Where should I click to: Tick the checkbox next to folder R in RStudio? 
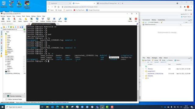(x=143, y=78)
